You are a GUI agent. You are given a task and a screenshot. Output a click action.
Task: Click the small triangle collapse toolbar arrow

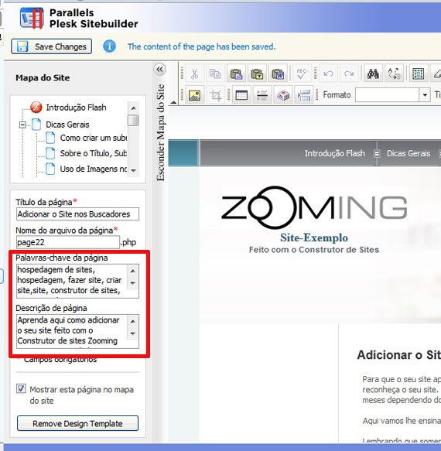point(173,102)
